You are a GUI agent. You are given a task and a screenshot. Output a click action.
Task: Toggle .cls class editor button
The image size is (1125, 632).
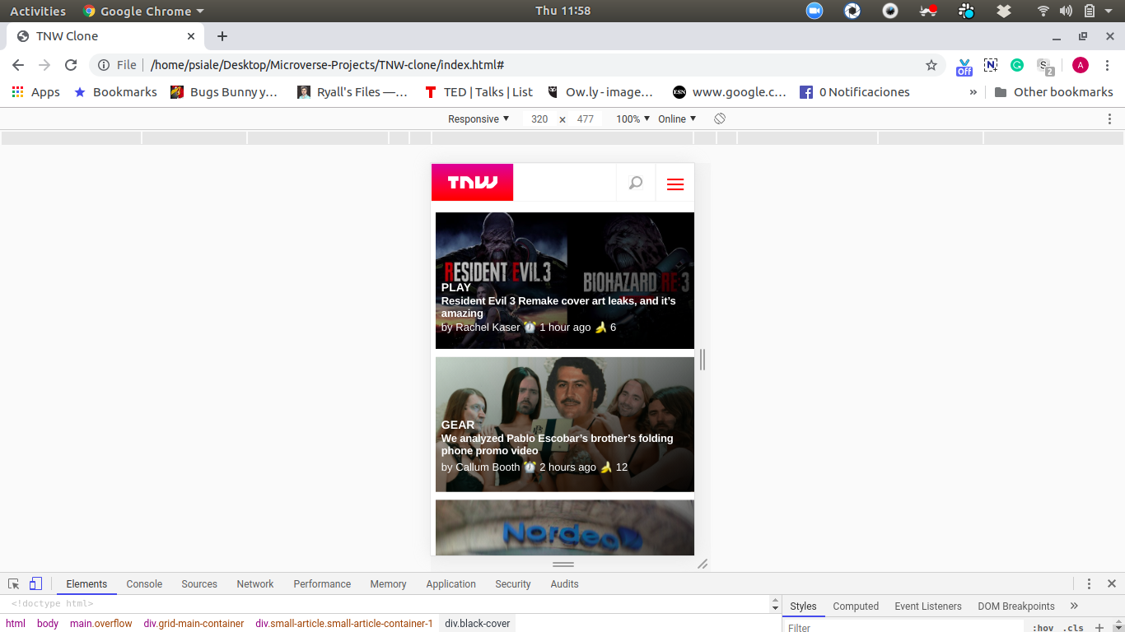click(1073, 627)
